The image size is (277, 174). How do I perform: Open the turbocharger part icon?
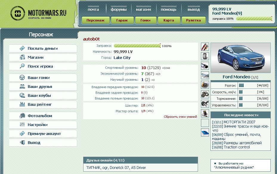(x=205, y=104)
